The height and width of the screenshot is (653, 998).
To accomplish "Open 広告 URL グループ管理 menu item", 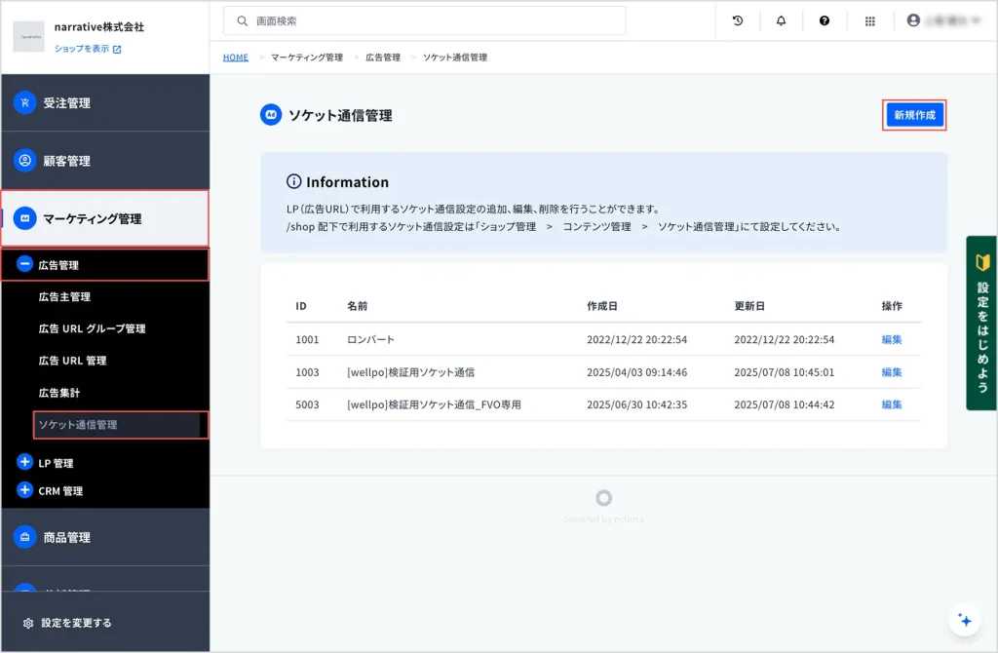I will 92,329.
